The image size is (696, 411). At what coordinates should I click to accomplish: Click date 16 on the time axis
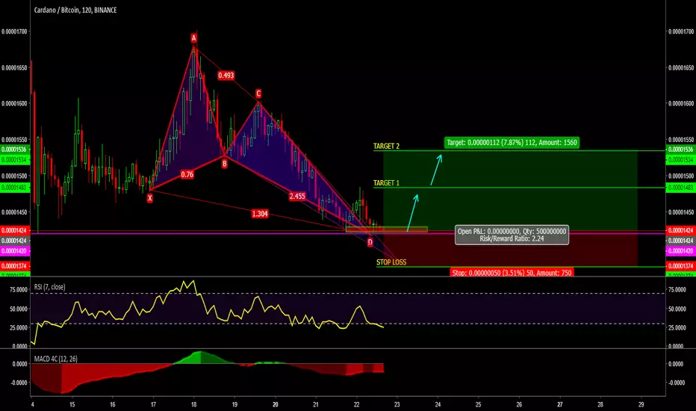click(112, 404)
